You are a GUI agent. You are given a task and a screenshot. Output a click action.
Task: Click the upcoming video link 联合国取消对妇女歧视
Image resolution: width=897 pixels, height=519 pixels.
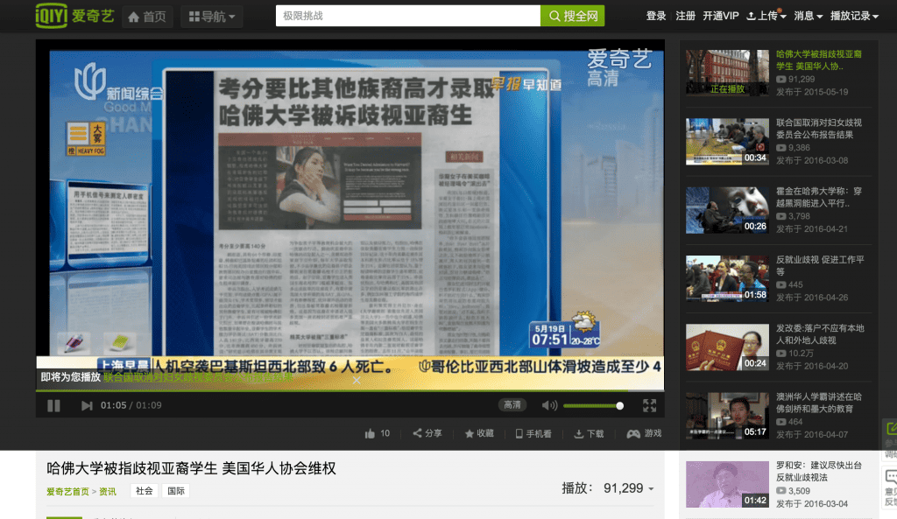[x=198, y=377]
